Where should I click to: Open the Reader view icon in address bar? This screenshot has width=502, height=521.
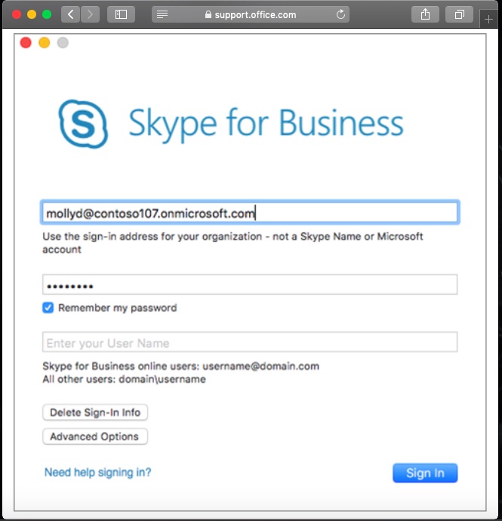pos(162,14)
